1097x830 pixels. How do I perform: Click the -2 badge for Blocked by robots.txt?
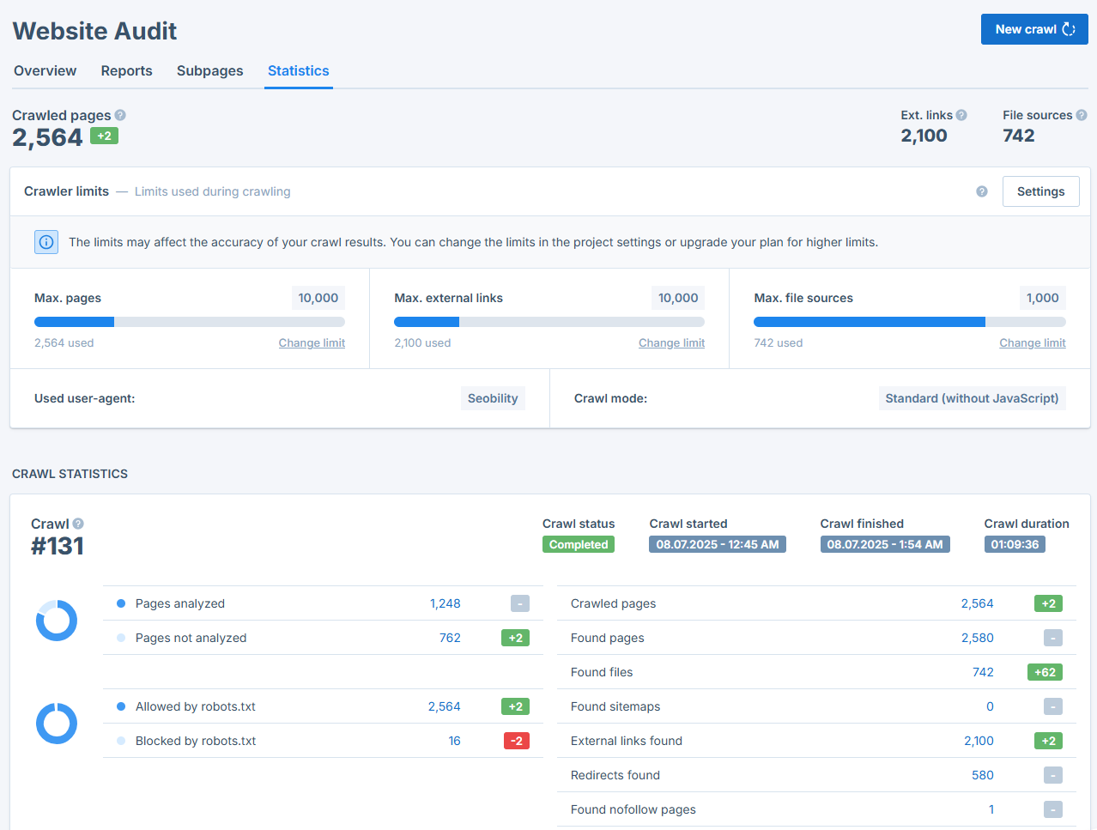[x=517, y=741]
